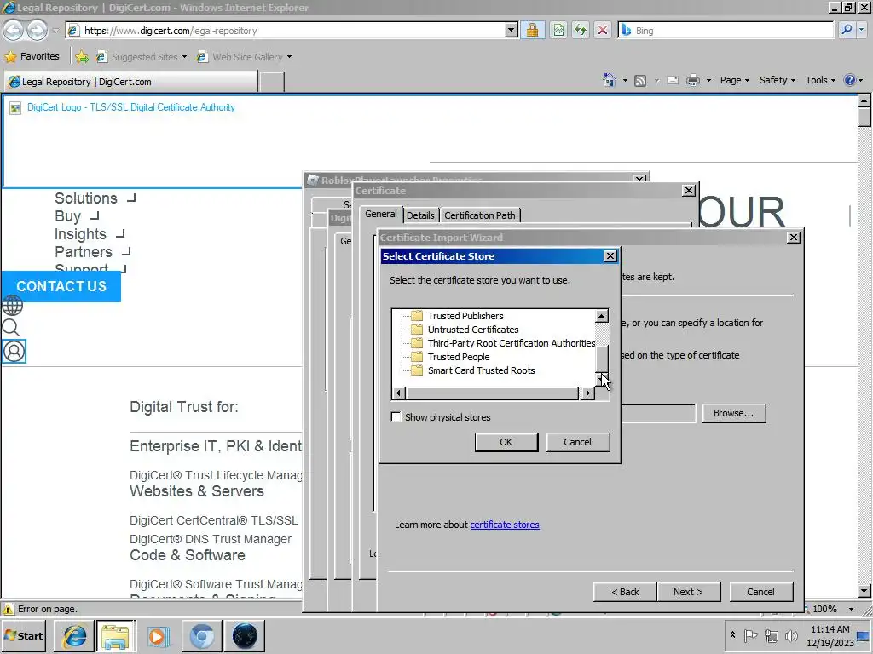Click the store list scroll-right arrow
This screenshot has height=654, width=873.
(587, 393)
